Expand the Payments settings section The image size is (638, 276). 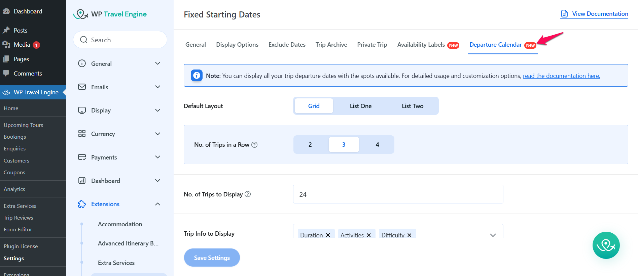[x=157, y=157]
